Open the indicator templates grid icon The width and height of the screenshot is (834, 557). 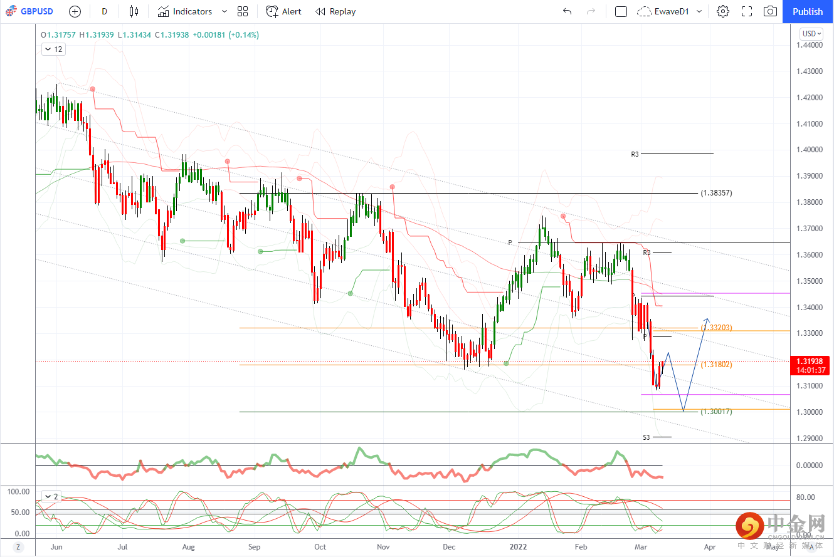point(243,11)
